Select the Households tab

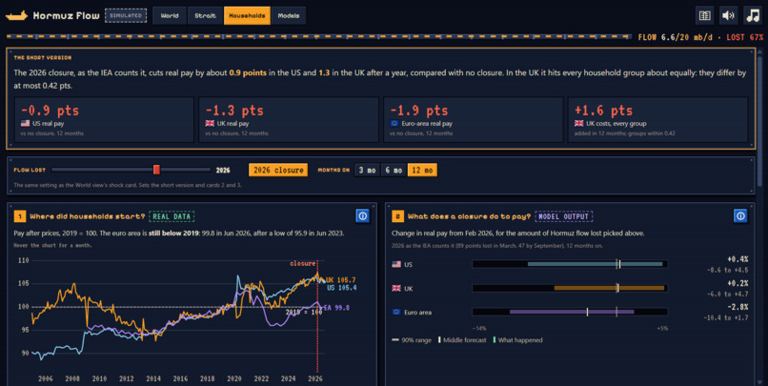tap(247, 15)
